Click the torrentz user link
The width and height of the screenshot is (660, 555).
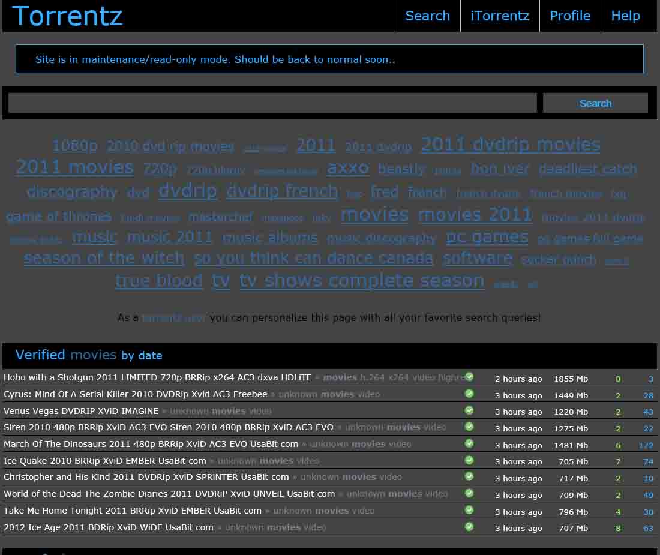[173, 317]
